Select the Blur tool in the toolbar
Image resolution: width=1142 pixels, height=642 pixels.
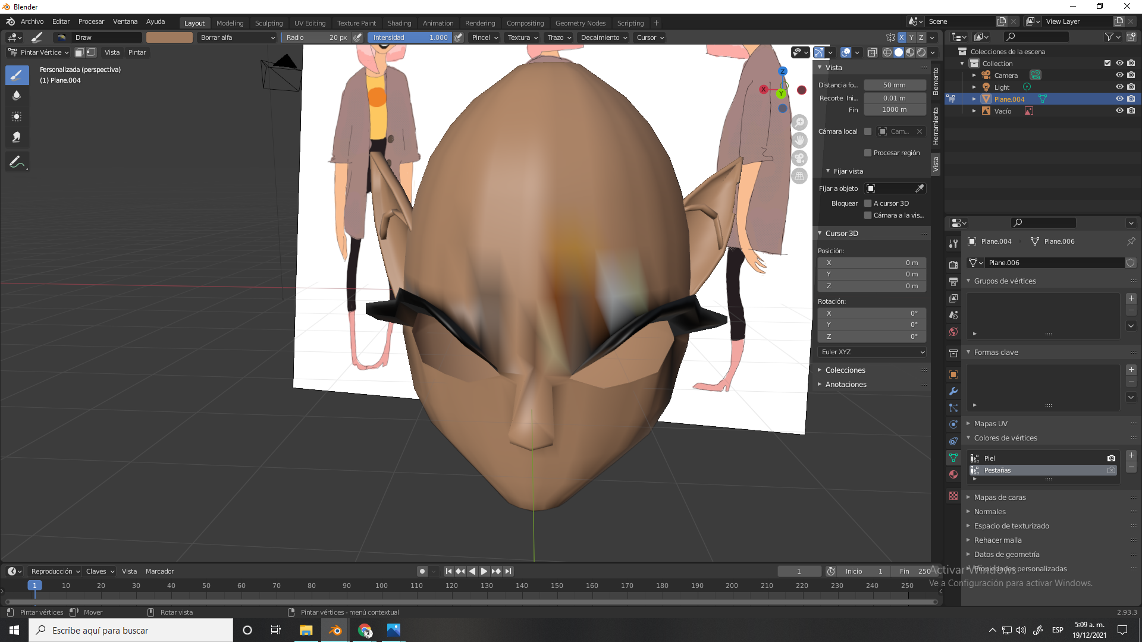(17, 96)
